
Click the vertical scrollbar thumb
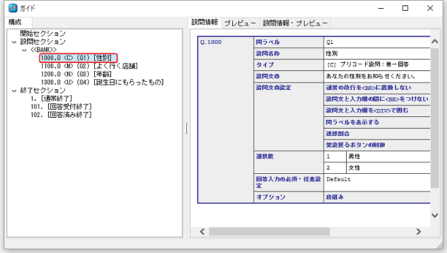pos(435,118)
